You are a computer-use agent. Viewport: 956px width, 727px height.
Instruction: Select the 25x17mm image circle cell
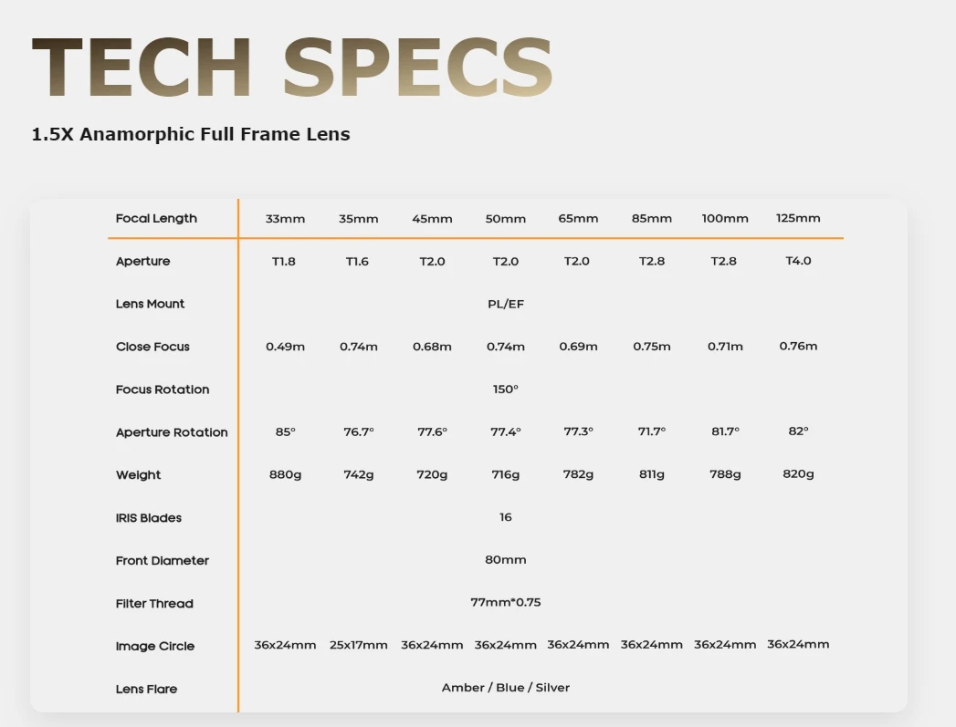click(x=359, y=645)
